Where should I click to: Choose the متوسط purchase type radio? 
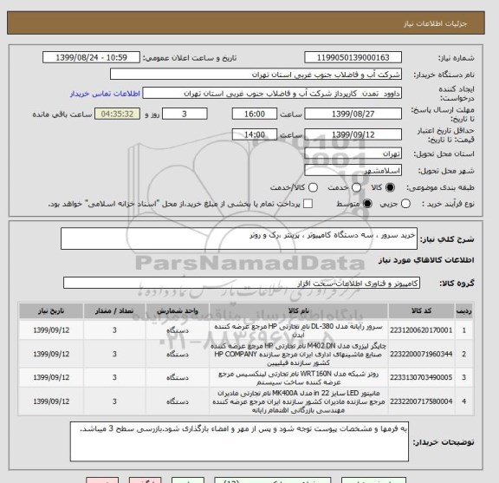pyautogui.click(x=367, y=204)
